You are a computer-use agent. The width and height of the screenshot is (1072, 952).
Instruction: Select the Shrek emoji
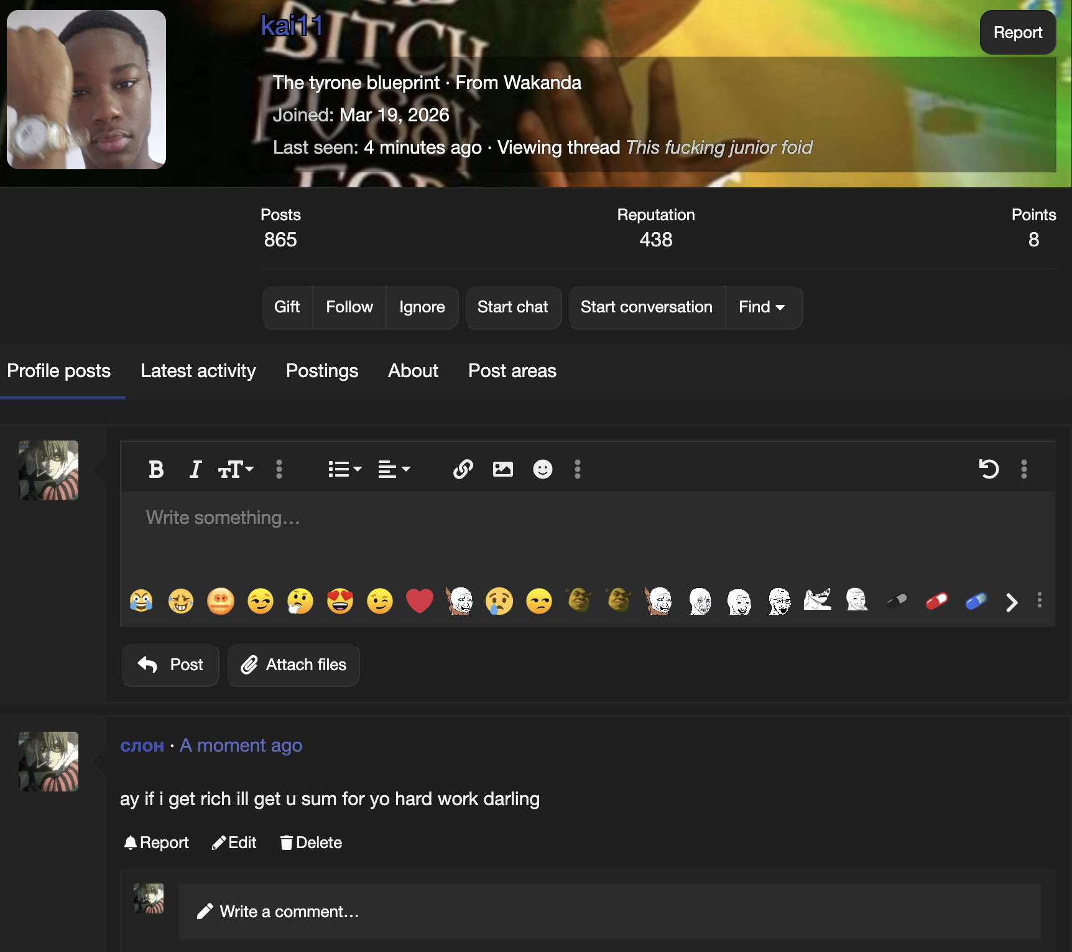pos(580,601)
